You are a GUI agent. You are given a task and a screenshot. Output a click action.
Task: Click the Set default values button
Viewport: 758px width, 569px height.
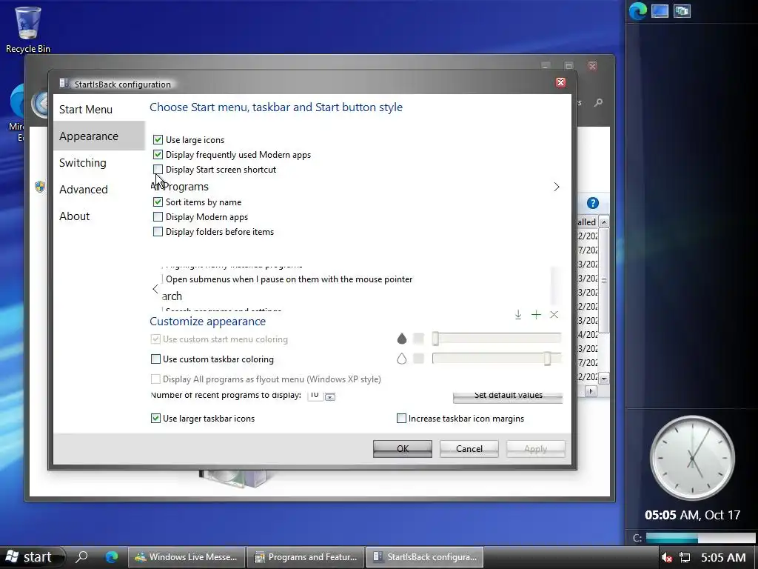508,397
